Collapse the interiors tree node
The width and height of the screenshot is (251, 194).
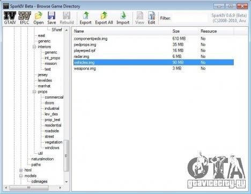[x=34, y=47]
